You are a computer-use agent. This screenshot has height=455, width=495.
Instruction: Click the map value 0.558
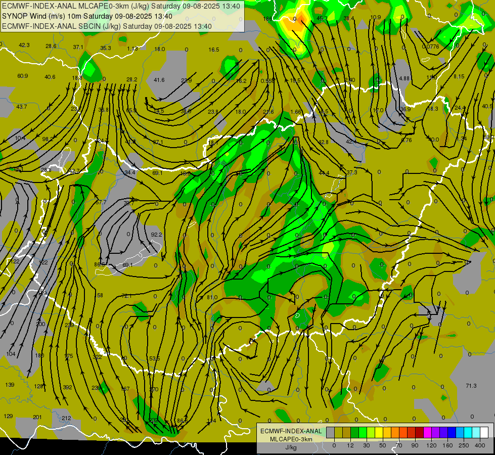(267, 81)
